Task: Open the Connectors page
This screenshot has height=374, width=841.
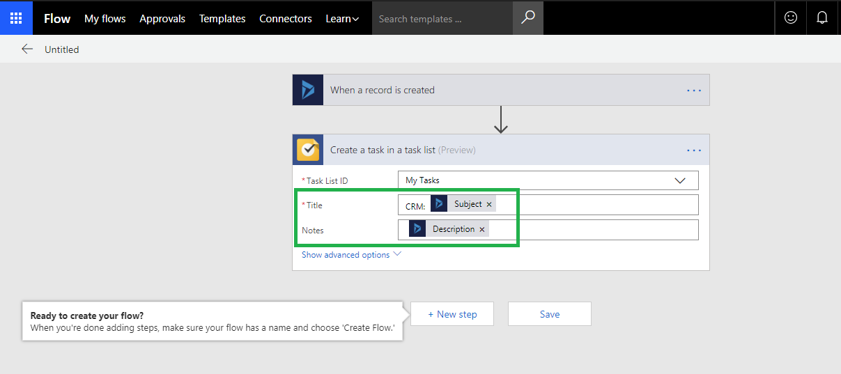Action: coord(286,19)
